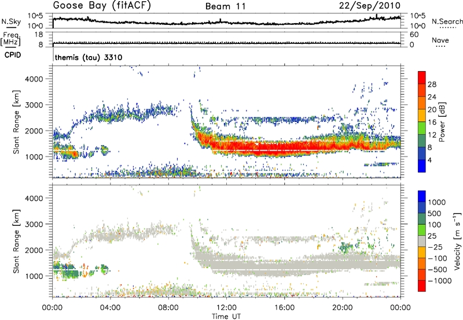Click the '16:00' time axis label
This screenshot has width=463, height=320.
[284, 308]
